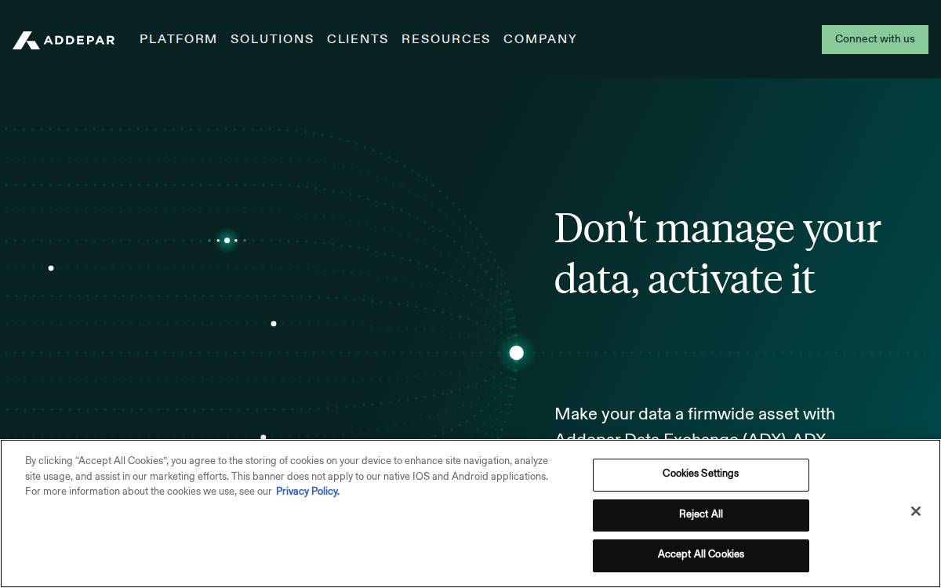Open the Platform menu
Screen dimensions: 941x588
[x=178, y=39]
